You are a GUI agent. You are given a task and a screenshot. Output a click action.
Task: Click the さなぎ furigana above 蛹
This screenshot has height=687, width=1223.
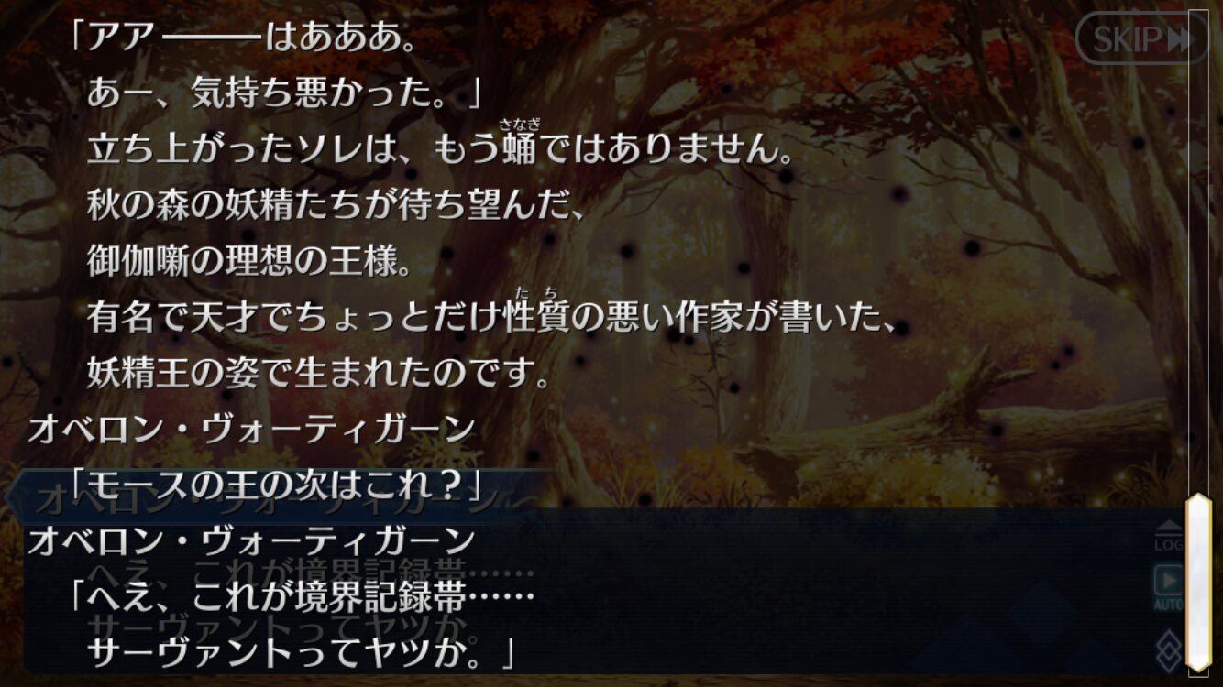click(x=520, y=125)
